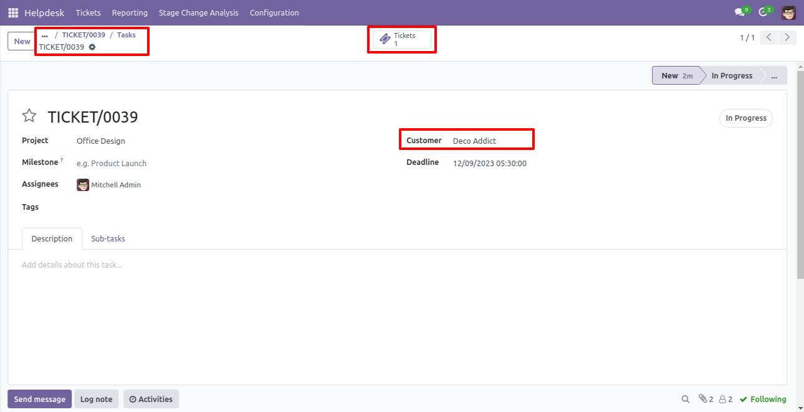Open the attachments paperclip icon showing 2
Viewport: 804px width, 412px height.
click(706, 400)
